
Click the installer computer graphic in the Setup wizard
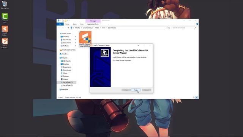point(105,53)
